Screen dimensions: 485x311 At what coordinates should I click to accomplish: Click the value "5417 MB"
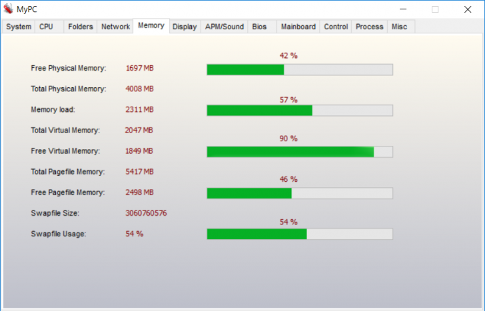point(139,172)
